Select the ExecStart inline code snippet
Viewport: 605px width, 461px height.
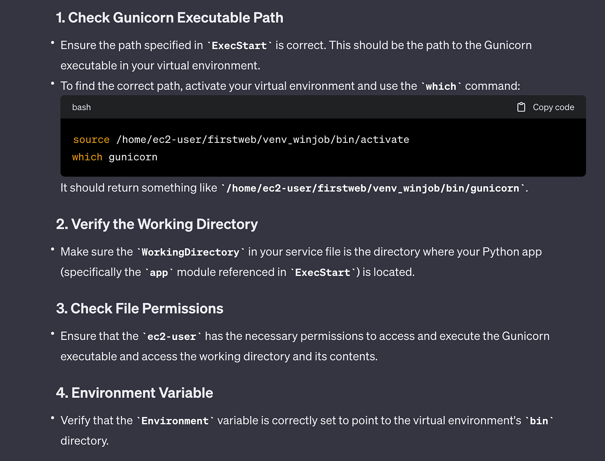click(239, 45)
